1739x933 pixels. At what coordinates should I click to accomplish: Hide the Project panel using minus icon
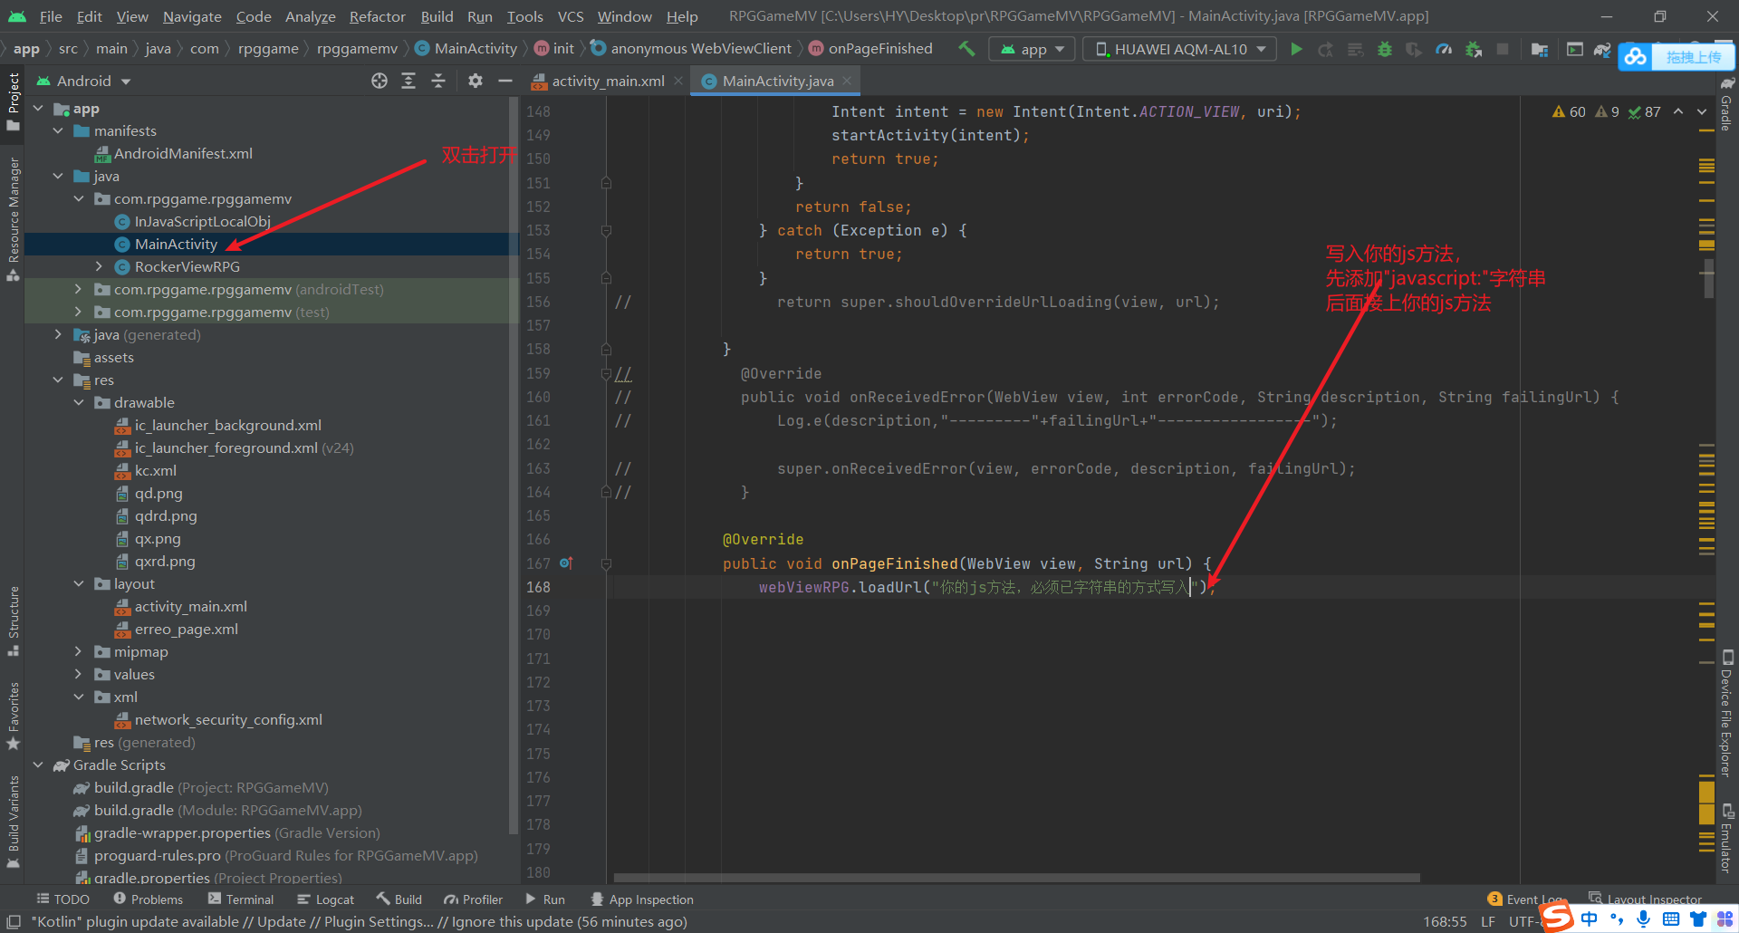tap(505, 81)
